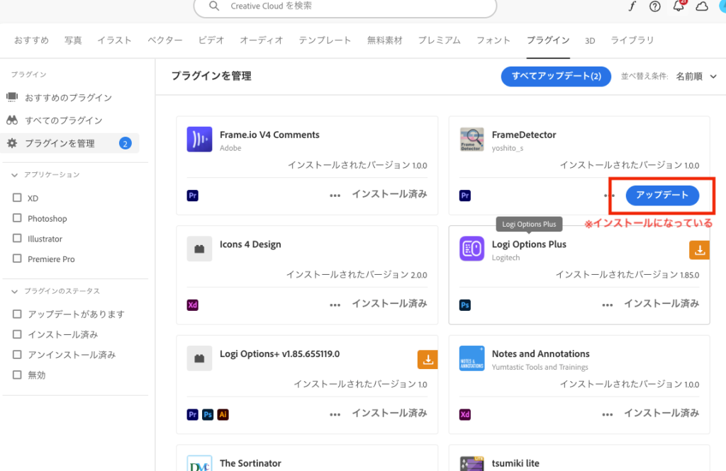Viewport: 726px width, 471px height.
Task: Check the Photoshop application filter
Action: coord(17,218)
